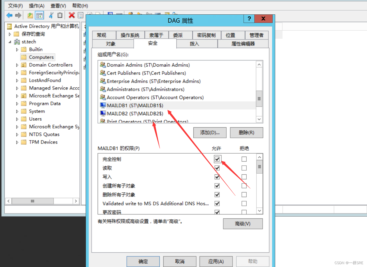This screenshot has width=367, height=267.
Task: Expand the 保存的查询 tree node
Action: pyautogui.click(x=10, y=34)
